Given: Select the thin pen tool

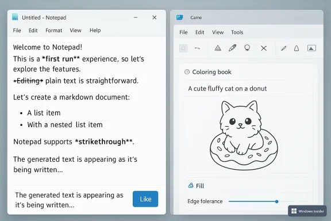Looking at the screenshot, I should click(284, 48).
